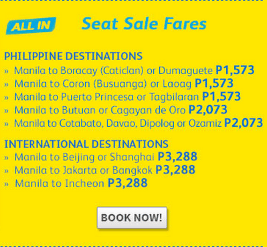Click the P3,288 price beside Shanghai

pos(177,156)
